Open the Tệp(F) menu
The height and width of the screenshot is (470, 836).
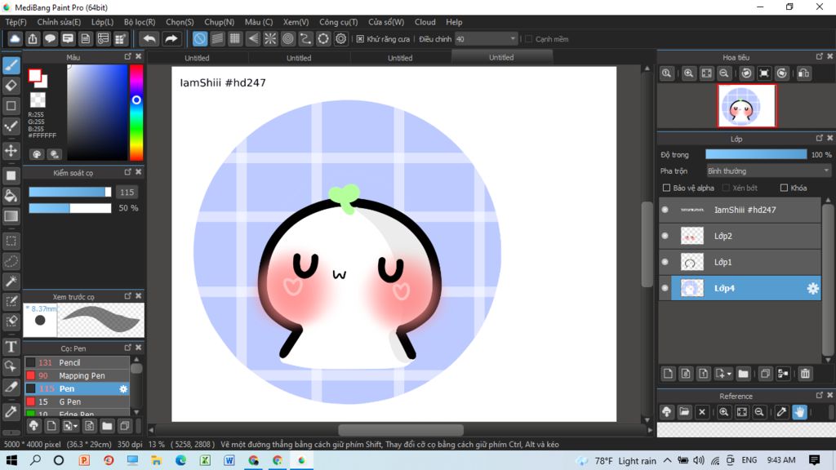click(x=16, y=22)
